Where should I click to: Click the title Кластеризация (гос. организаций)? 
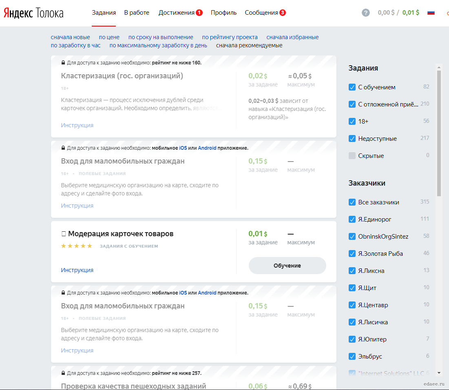point(122,76)
